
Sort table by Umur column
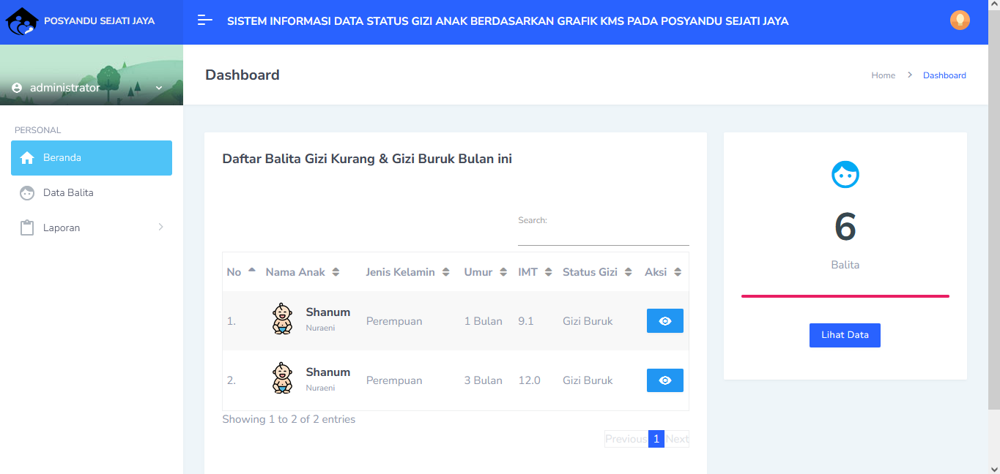point(485,272)
